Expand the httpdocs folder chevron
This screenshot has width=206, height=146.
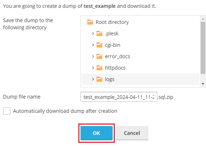click(93, 68)
